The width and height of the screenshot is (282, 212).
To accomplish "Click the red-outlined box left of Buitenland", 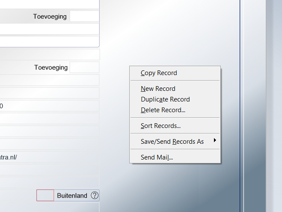I will [x=45, y=196].
